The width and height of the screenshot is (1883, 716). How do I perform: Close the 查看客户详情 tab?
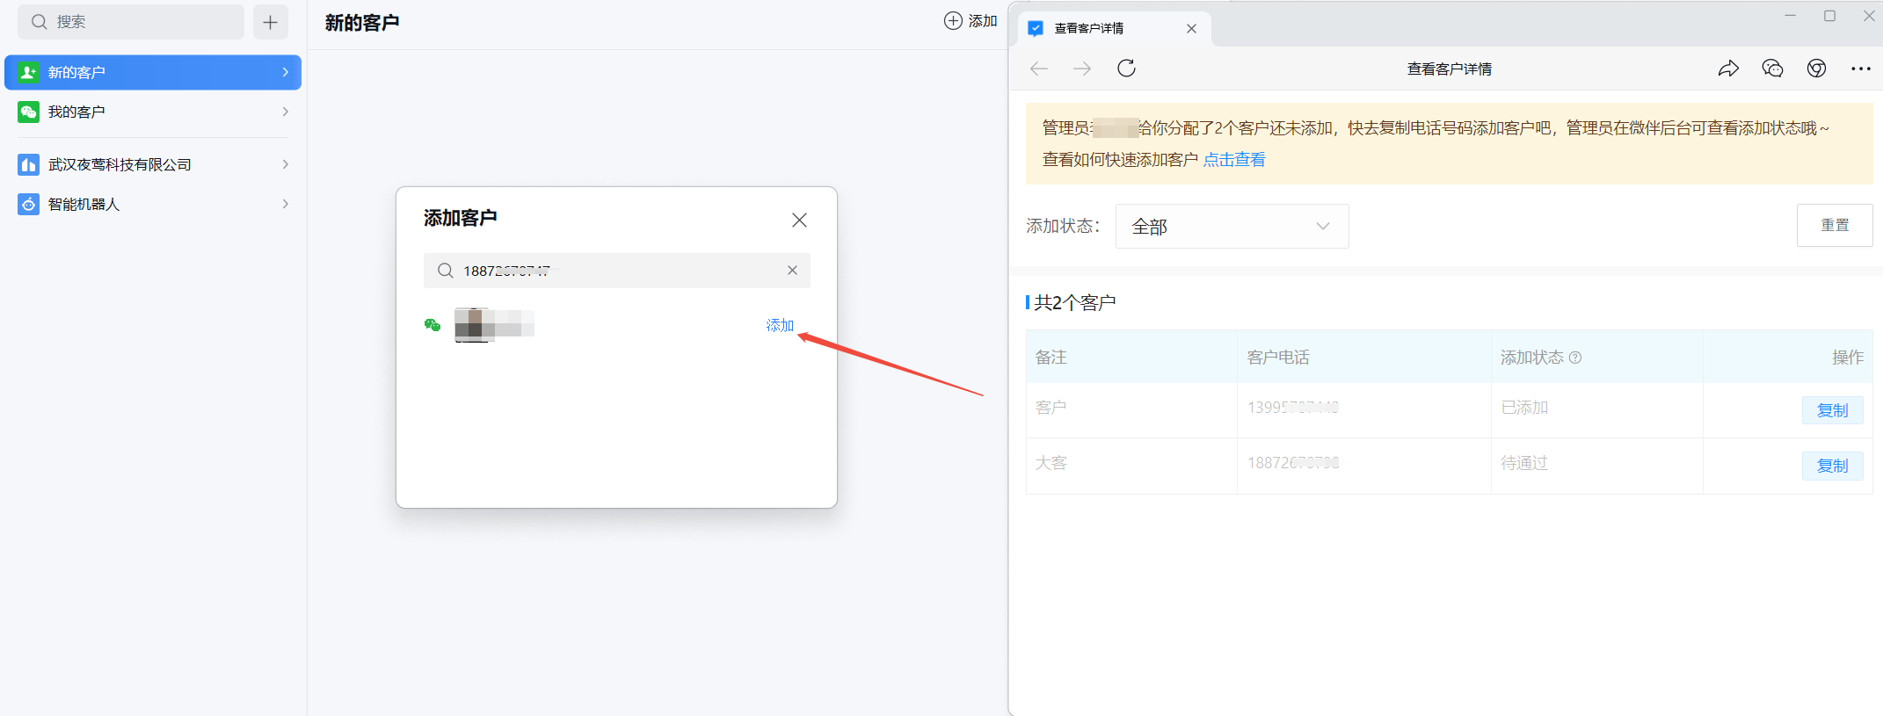[x=1191, y=28]
